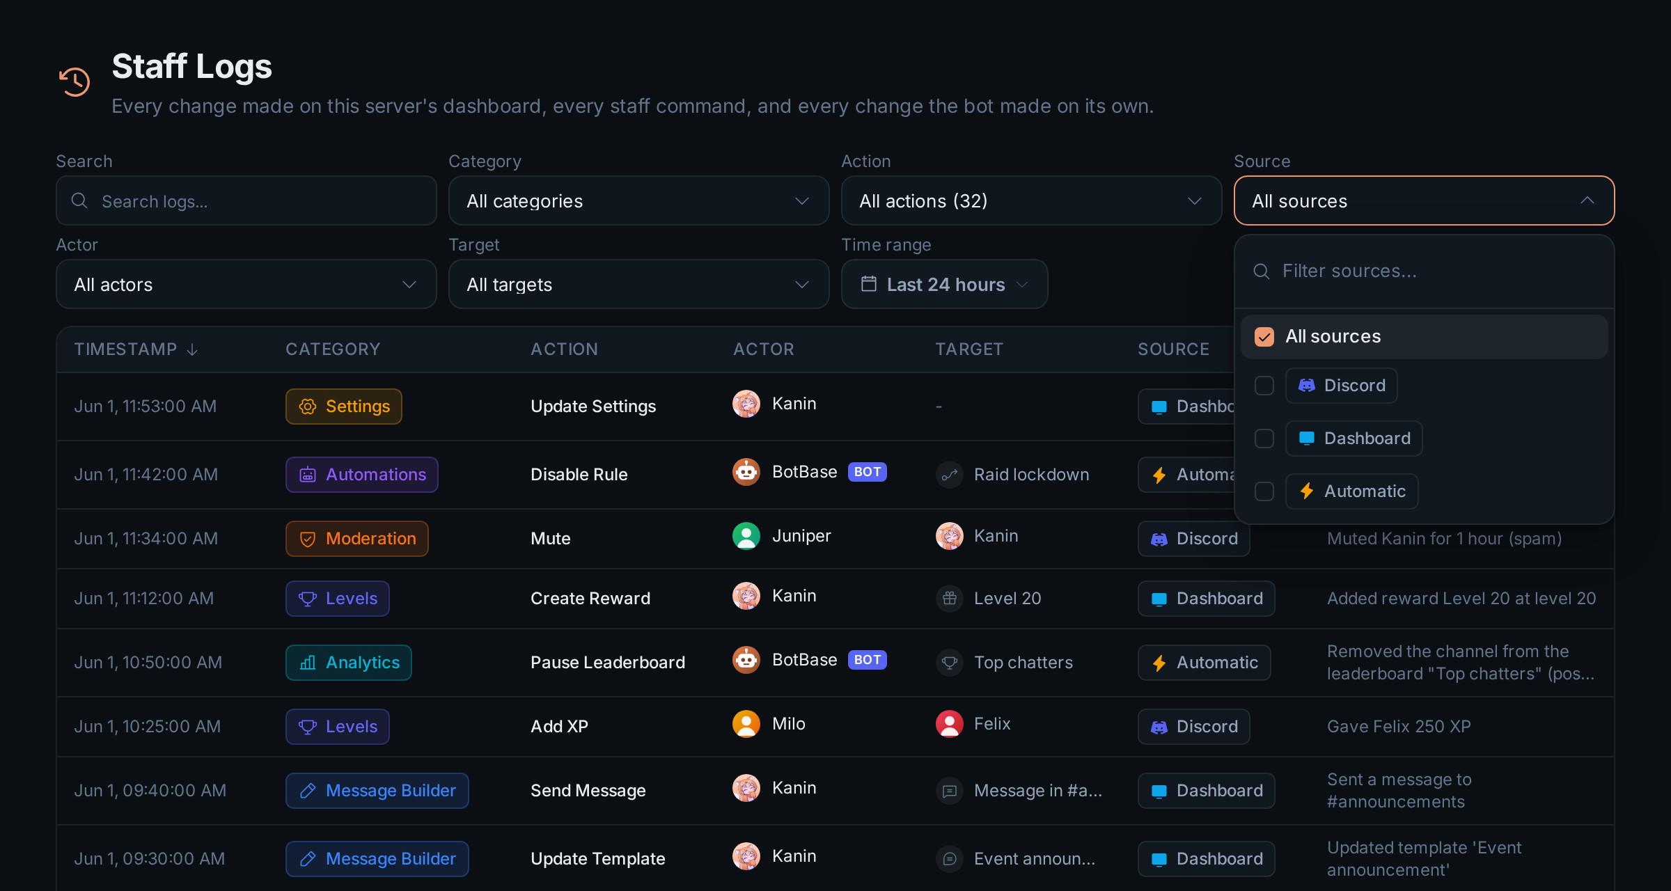Select the Dashboard option chip in sources list

(1354, 439)
